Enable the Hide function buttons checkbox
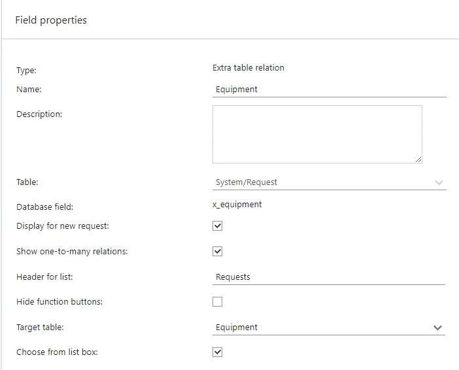 pyautogui.click(x=218, y=302)
